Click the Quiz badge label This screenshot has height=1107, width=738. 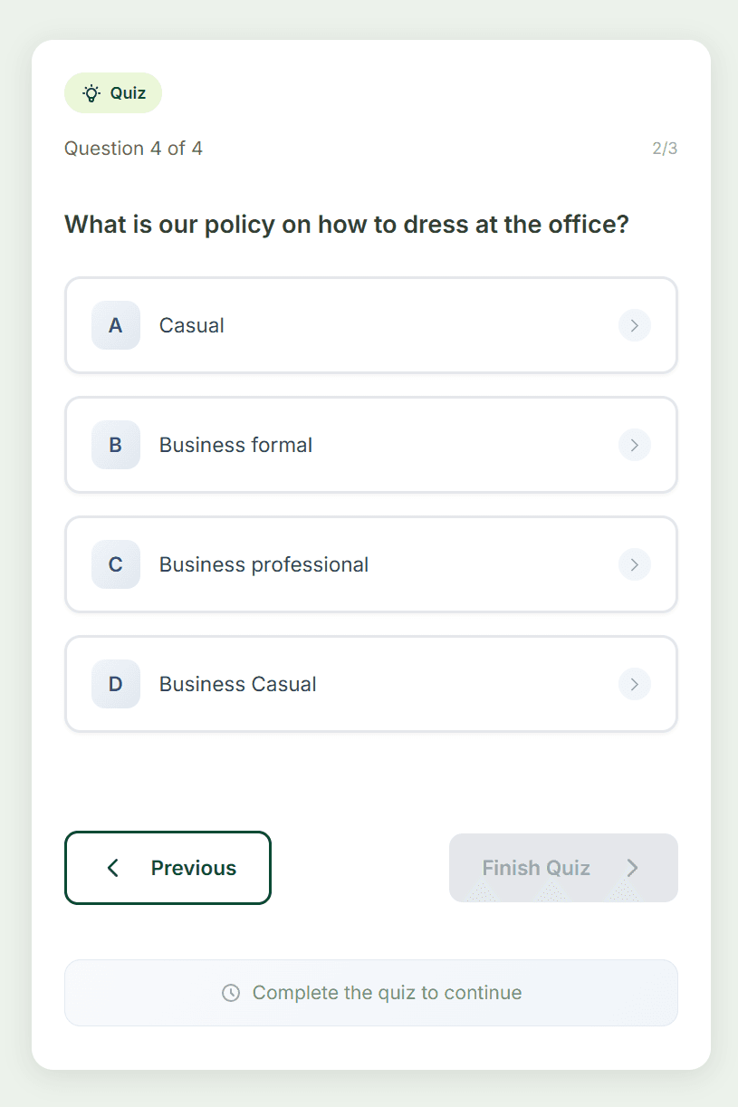128,93
